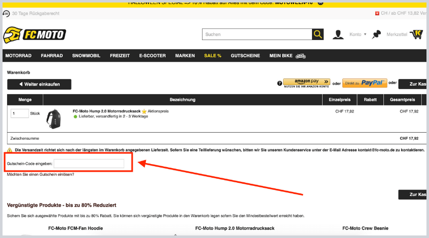Open the account person icon
This screenshot has width=429, height=238.
338,34
